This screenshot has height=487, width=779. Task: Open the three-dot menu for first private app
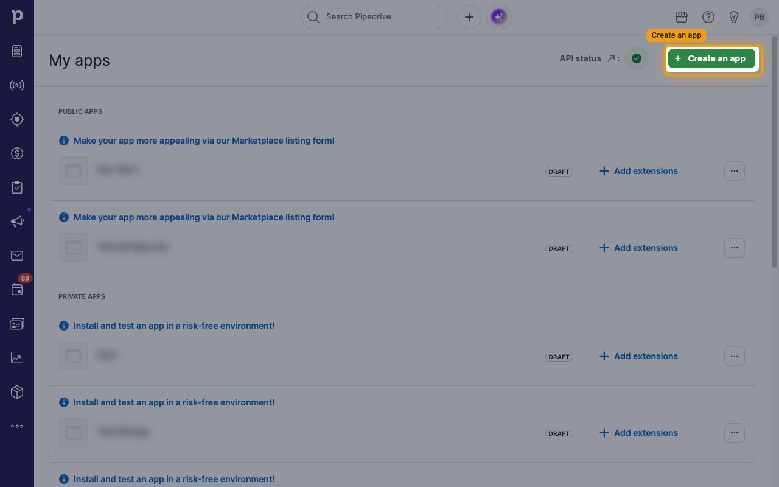coord(735,356)
